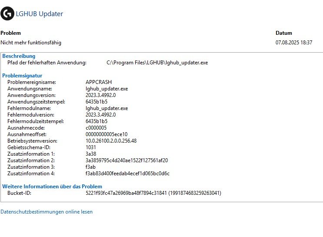Select 6435b1b5 value beside Fehlermodulzeitstempel
323x237 pixels.
tap(97, 121)
